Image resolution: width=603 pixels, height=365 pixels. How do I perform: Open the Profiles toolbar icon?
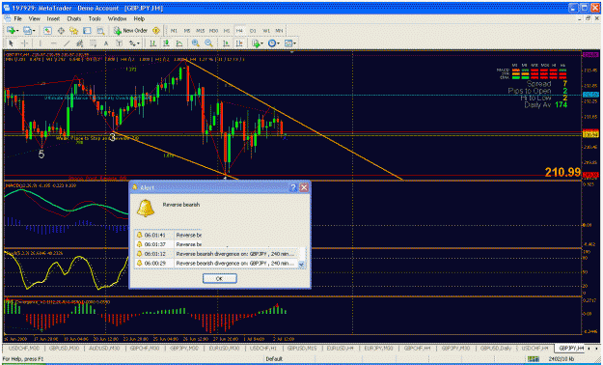27,31
